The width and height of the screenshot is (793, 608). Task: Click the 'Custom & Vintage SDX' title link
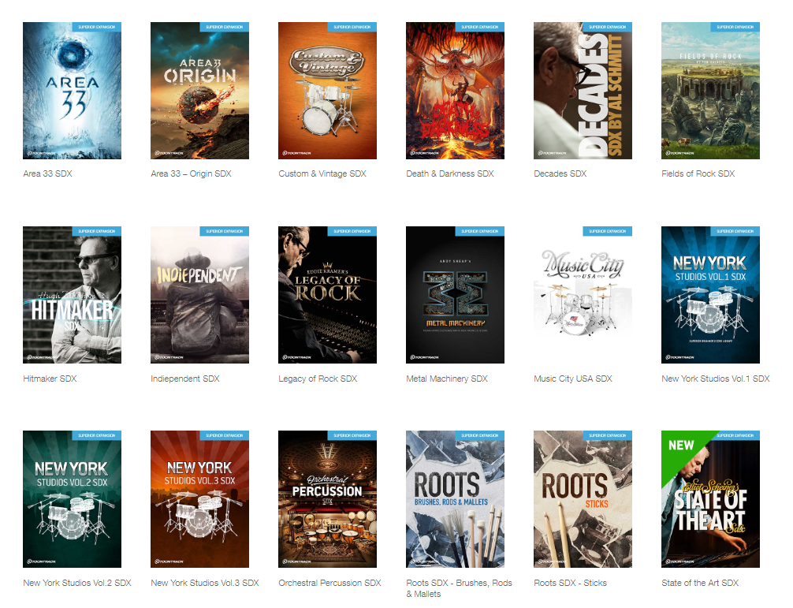[x=322, y=173]
